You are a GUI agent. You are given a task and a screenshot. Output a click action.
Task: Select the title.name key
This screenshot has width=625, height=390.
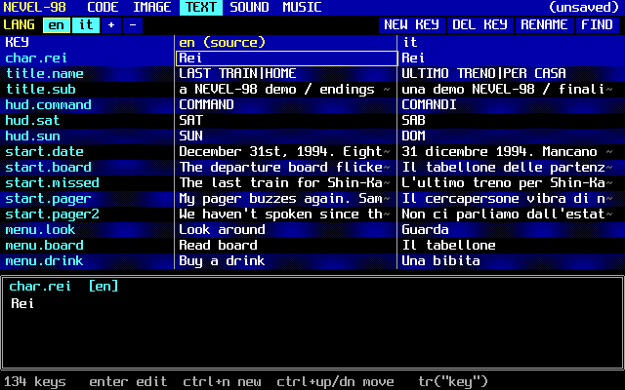[x=87, y=74]
